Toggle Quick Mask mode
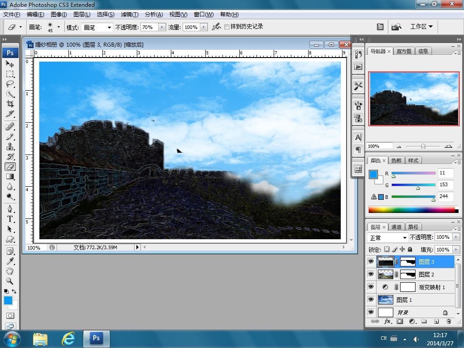The height and width of the screenshot is (348, 464). point(10,316)
